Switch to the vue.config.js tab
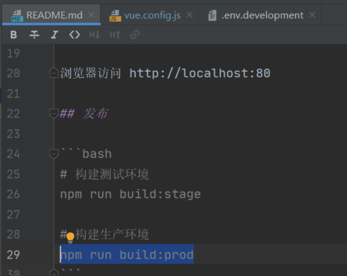Image resolution: width=347 pixels, height=276 pixels. click(x=152, y=15)
